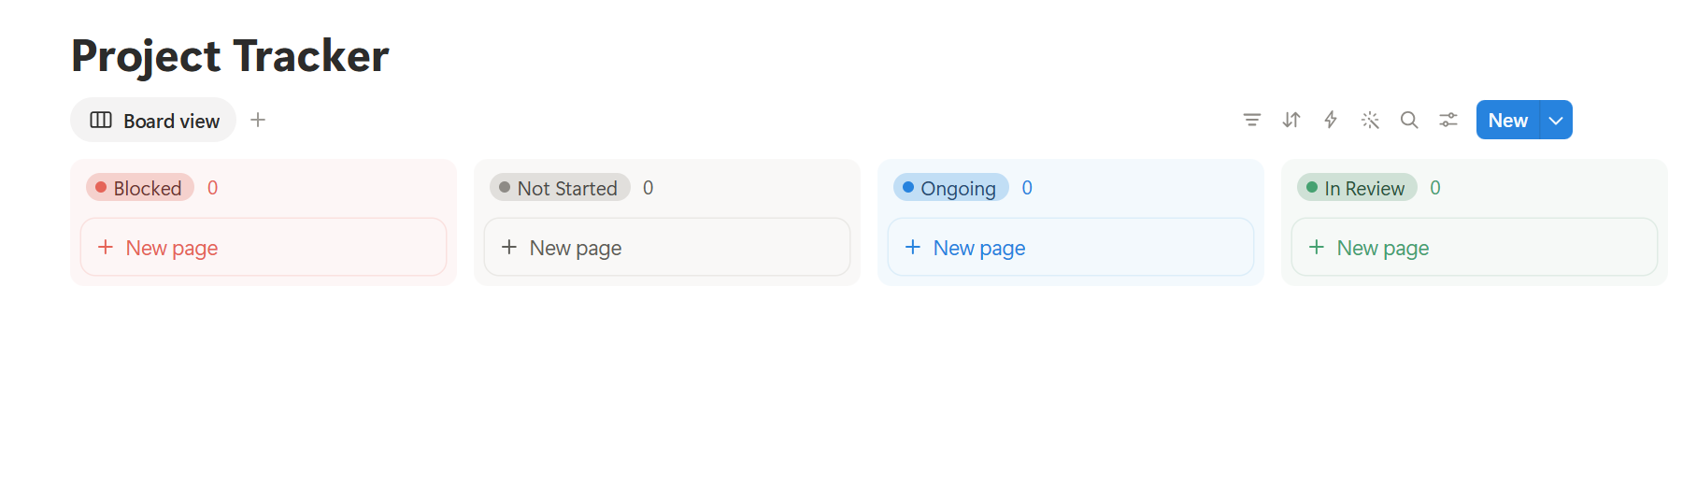Add New page under In Review
Viewport: 1697px width, 502px height.
1475,247
